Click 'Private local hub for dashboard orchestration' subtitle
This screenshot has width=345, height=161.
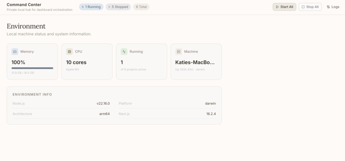click(40, 10)
